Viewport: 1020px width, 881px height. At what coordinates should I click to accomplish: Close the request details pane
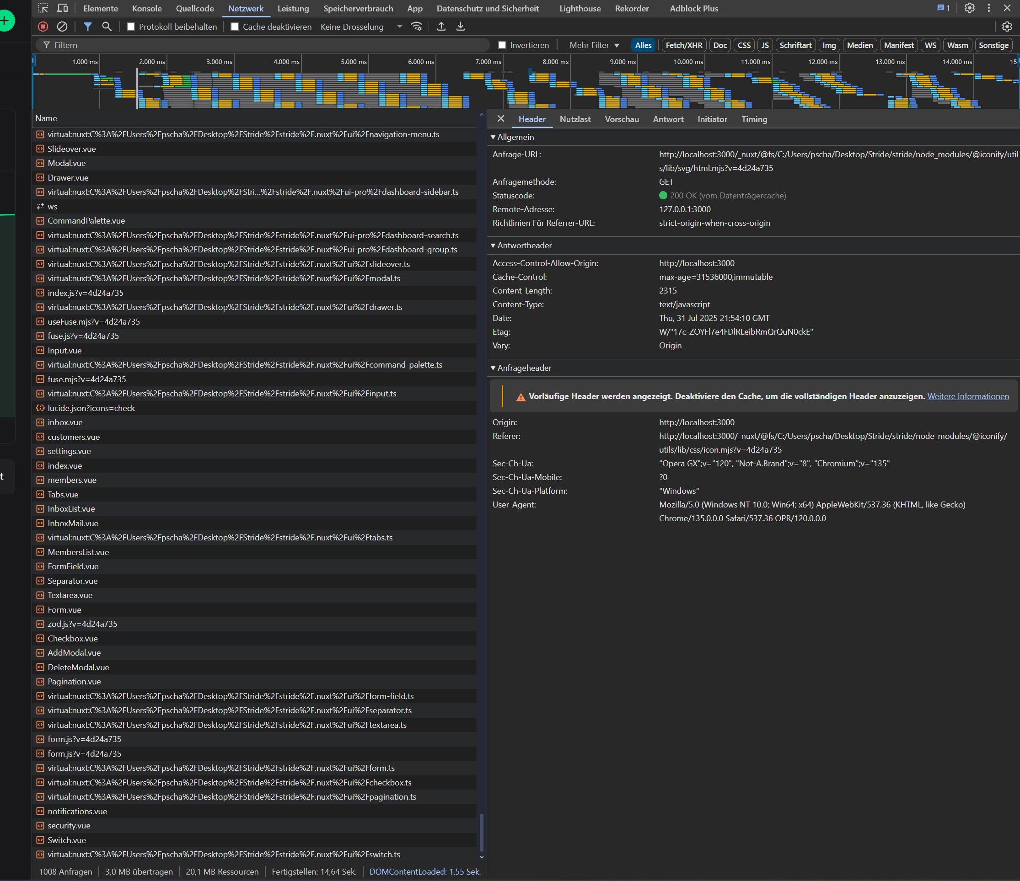pyautogui.click(x=501, y=118)
